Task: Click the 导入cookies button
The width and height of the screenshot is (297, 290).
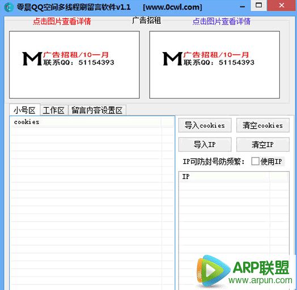Action: [x=205, y=125]
